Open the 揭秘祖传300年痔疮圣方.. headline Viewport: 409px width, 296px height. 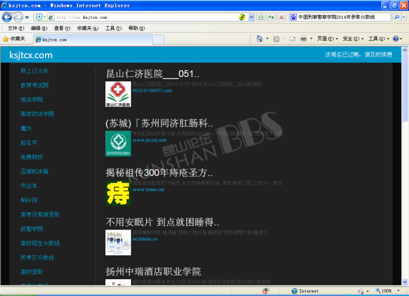click(159, 173)
